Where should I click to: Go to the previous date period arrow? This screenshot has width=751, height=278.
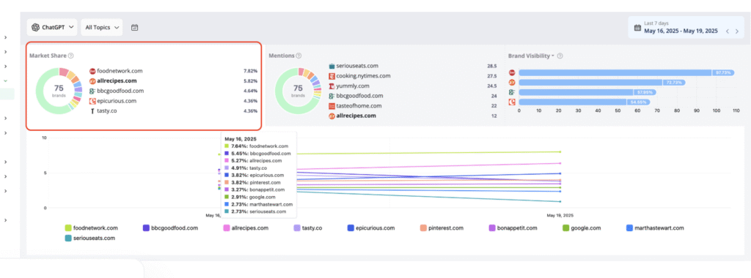click(x=727, y=31)
